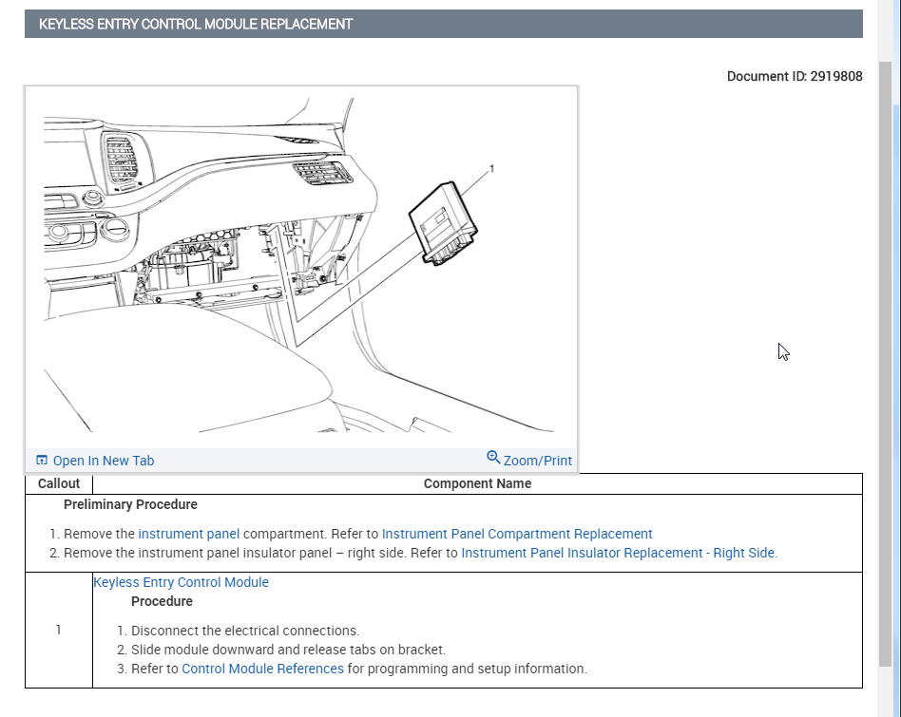Click the Keyless Entry Control Module link
901x717 pixels.
coord(181,582)
